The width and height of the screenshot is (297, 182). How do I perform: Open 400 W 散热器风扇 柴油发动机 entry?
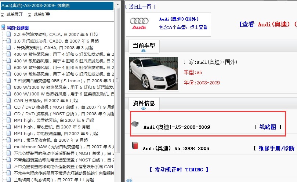click(x=64, y=54)
